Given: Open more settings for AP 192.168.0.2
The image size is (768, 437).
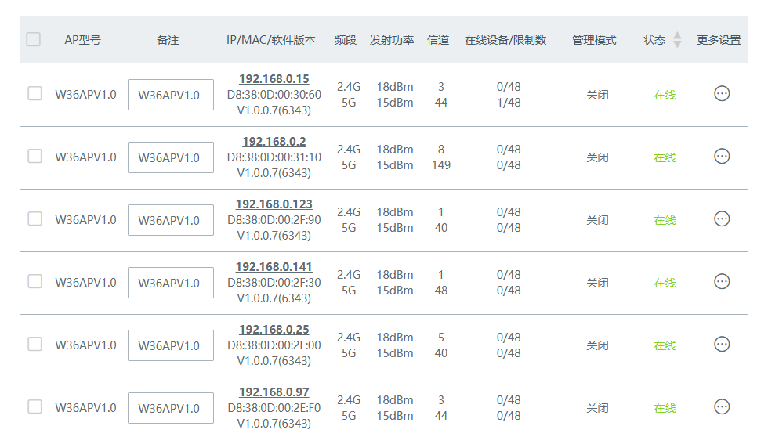Looking at the screenshot, I should (722, 156).
